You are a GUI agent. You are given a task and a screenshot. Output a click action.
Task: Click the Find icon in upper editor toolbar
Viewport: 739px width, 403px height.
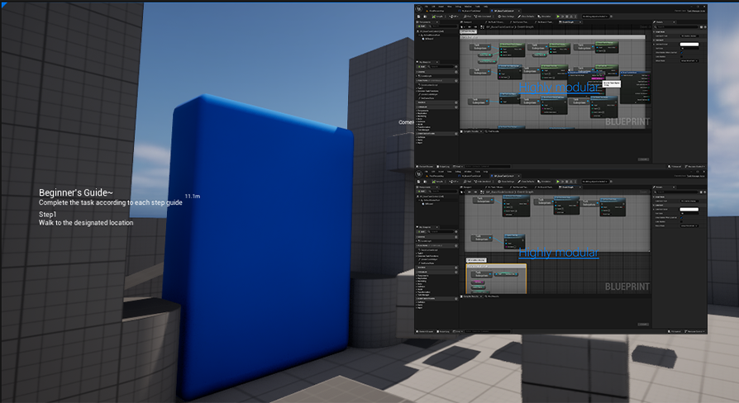pyautogui.click(x=467, y=17)
